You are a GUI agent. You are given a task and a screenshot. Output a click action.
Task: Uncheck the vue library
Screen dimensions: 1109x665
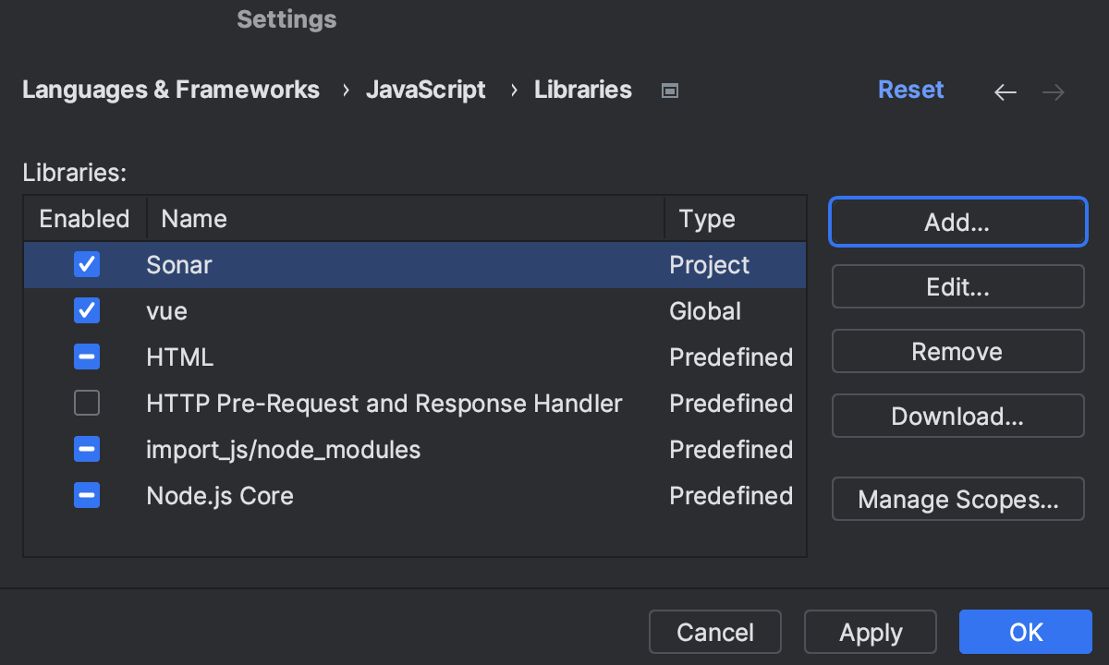coord(86,310)
